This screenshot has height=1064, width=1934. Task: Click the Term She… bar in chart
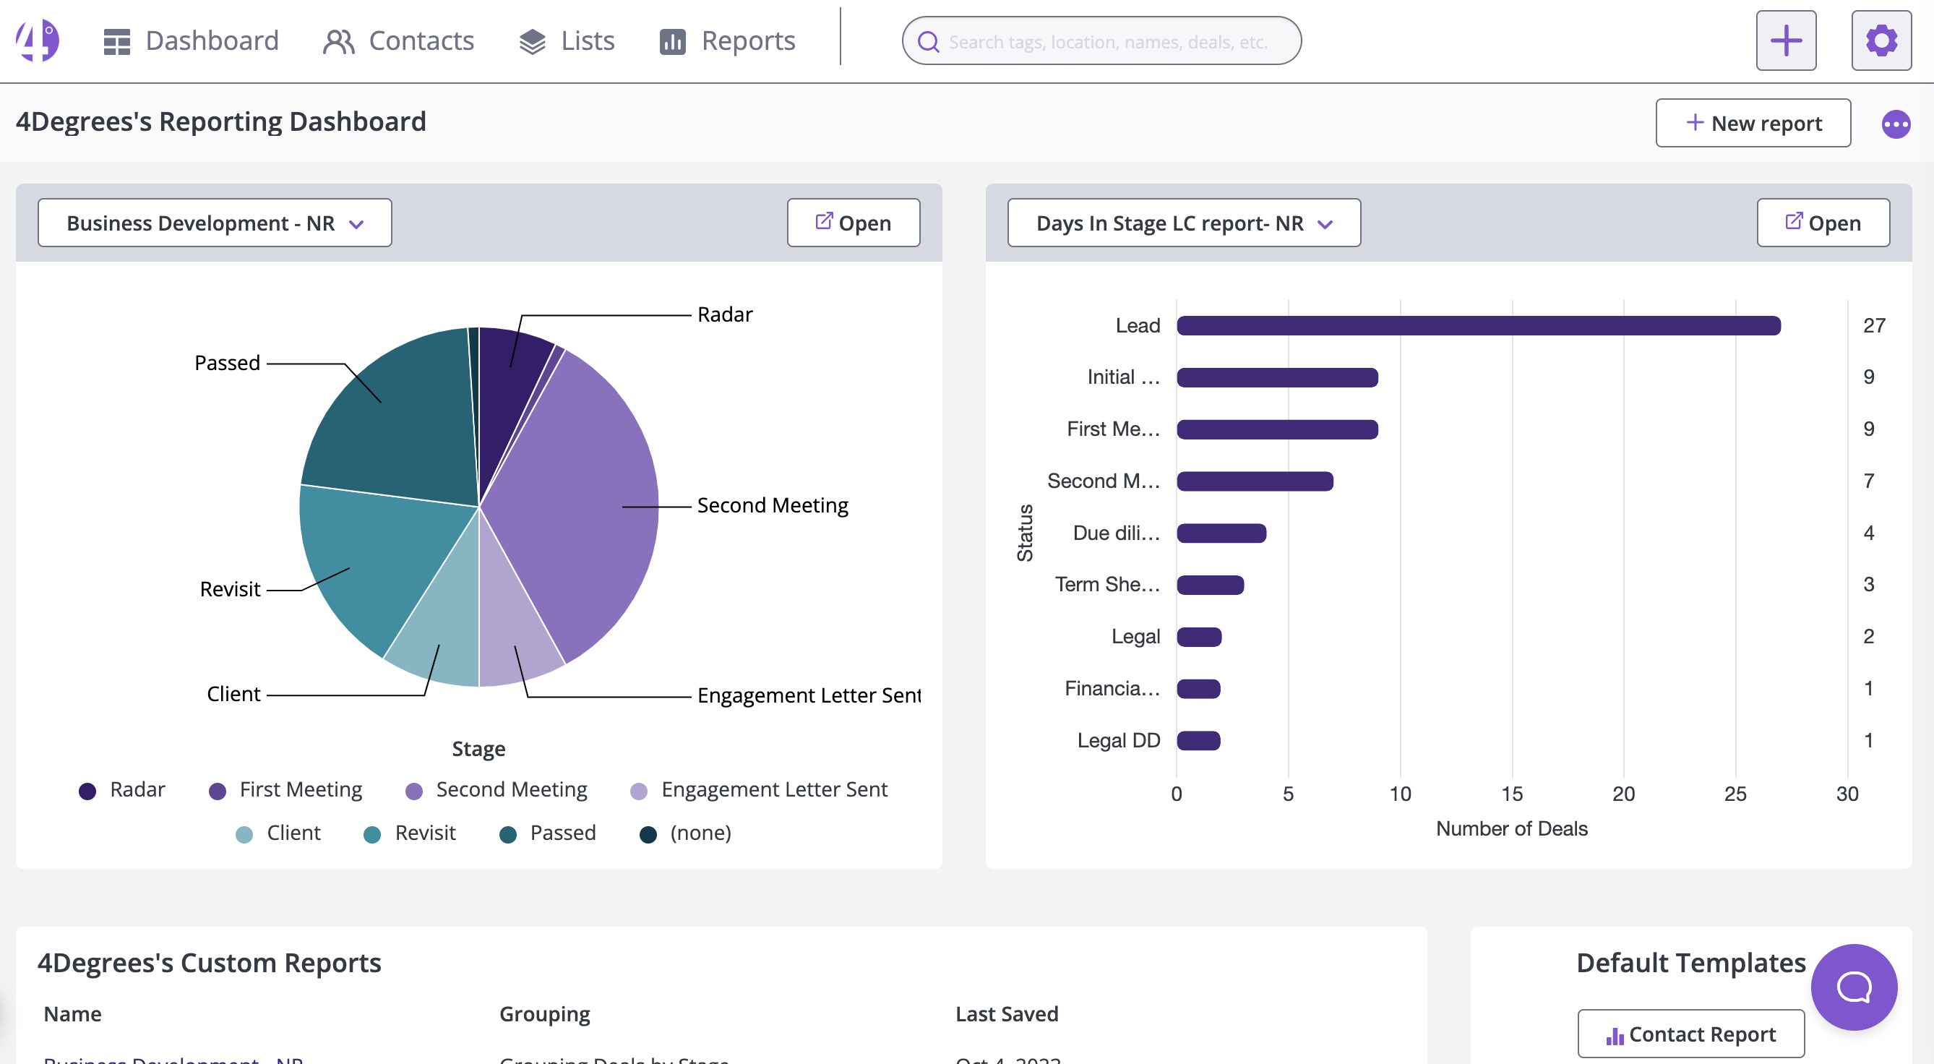pyautogui.click(x=1211, y=584)
